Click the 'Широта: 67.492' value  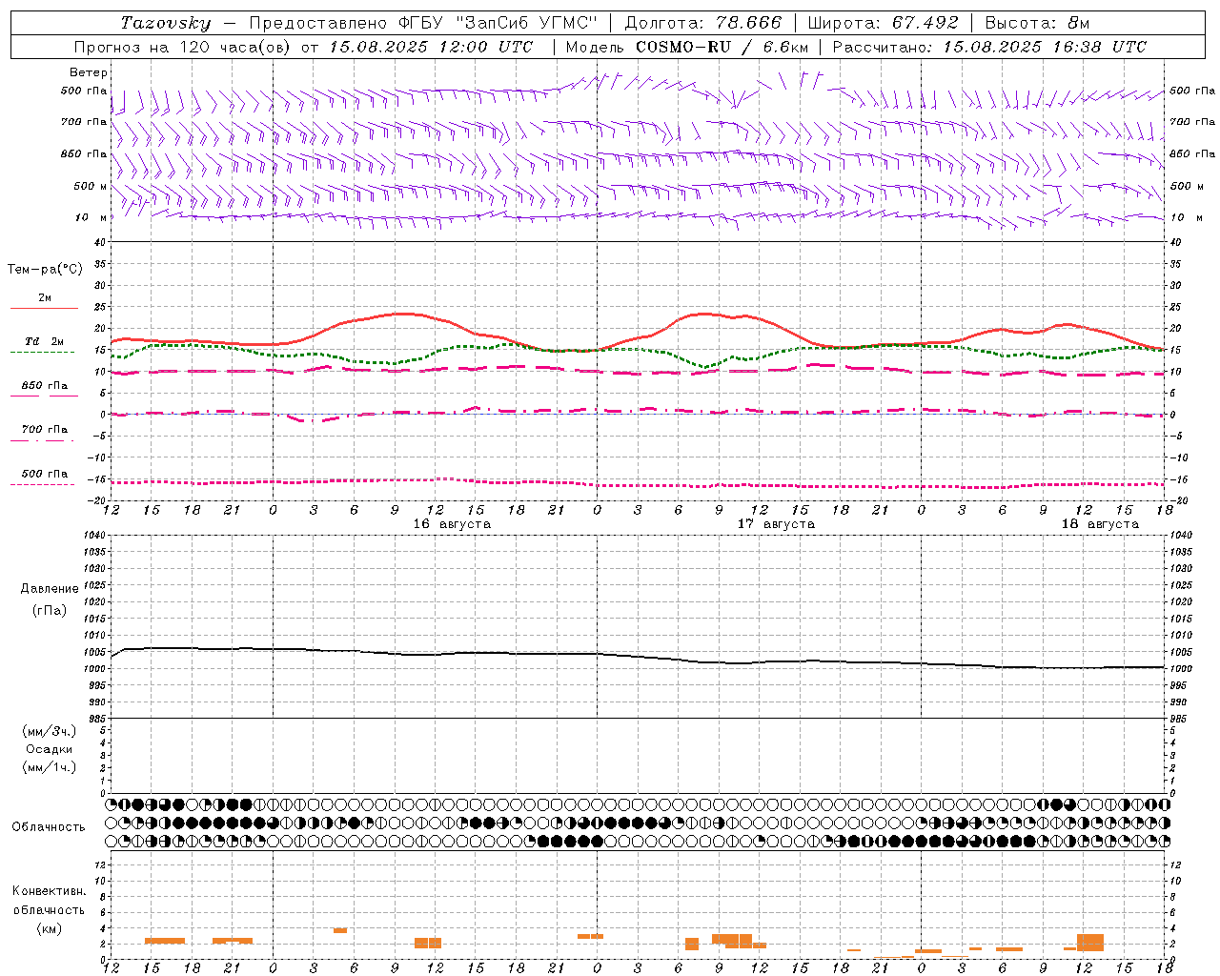tap(883, 23)
